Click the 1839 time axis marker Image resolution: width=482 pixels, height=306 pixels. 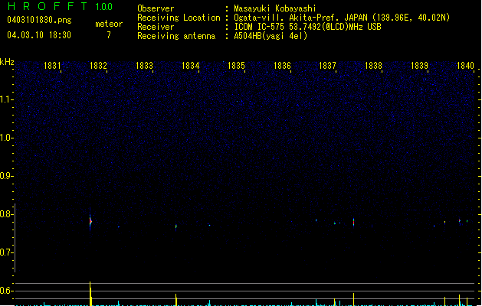(x=419, y=66)
